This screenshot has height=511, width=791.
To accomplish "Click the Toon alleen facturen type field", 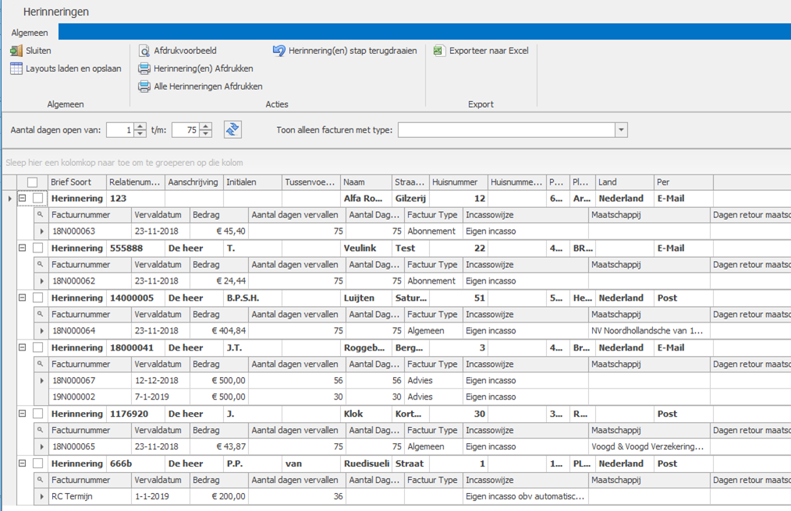I will 506,130.
